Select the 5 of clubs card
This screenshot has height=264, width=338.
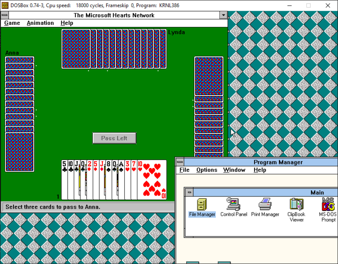pos(64,180)
